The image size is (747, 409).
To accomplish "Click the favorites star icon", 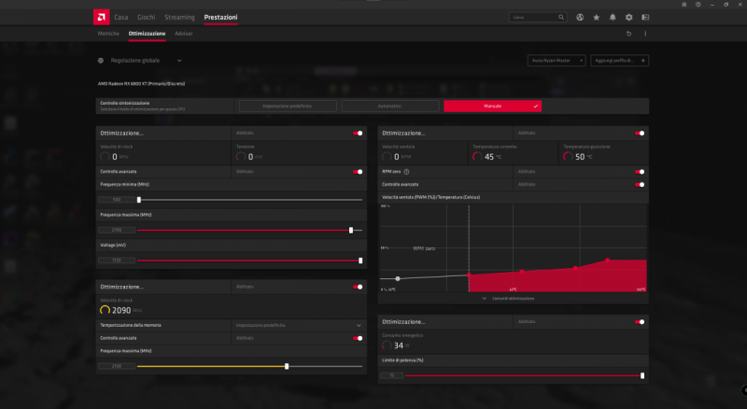I will [596, 17].
